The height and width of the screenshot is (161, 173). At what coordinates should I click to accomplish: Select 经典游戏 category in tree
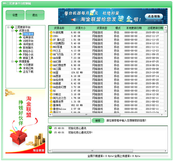coord(28,37)
